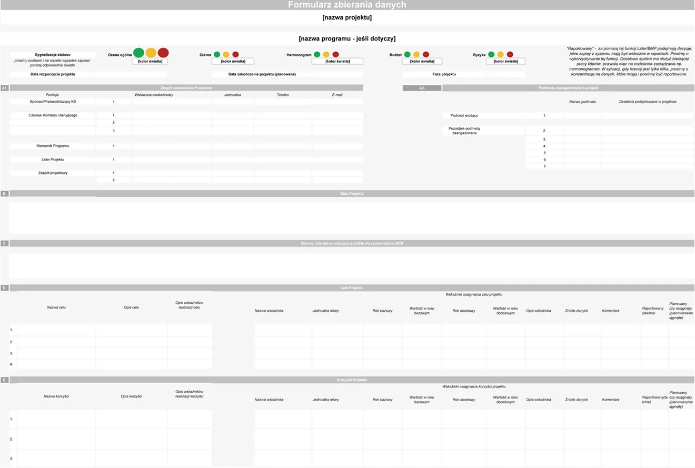Select the Podmiot wiodący label
Viewport: 695px width, 468px height.
(464, 115)
